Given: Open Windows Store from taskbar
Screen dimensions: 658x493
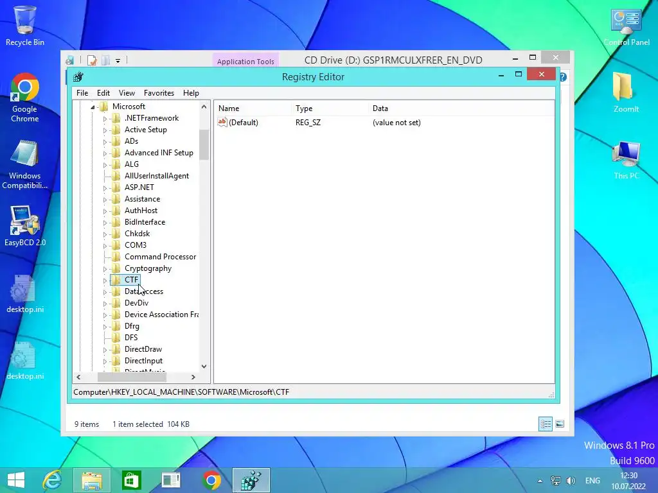Looking at the screenshot, I should [x=131, y=480].
